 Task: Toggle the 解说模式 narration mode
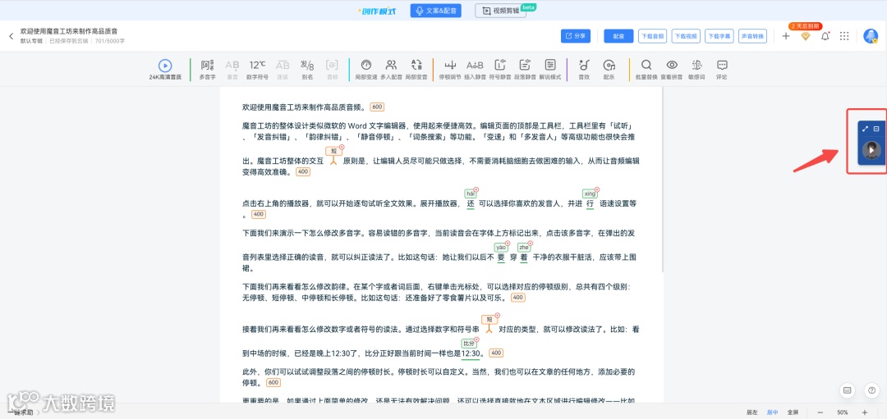[x=549, y=69]
